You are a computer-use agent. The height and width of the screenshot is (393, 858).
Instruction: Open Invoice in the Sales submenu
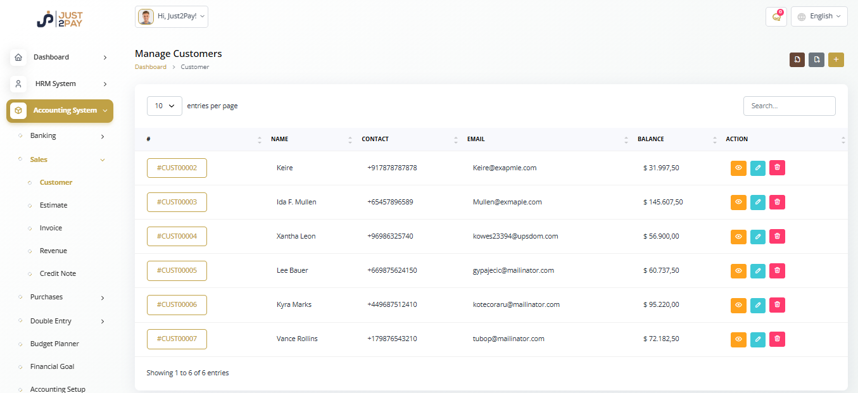[51, 228]
